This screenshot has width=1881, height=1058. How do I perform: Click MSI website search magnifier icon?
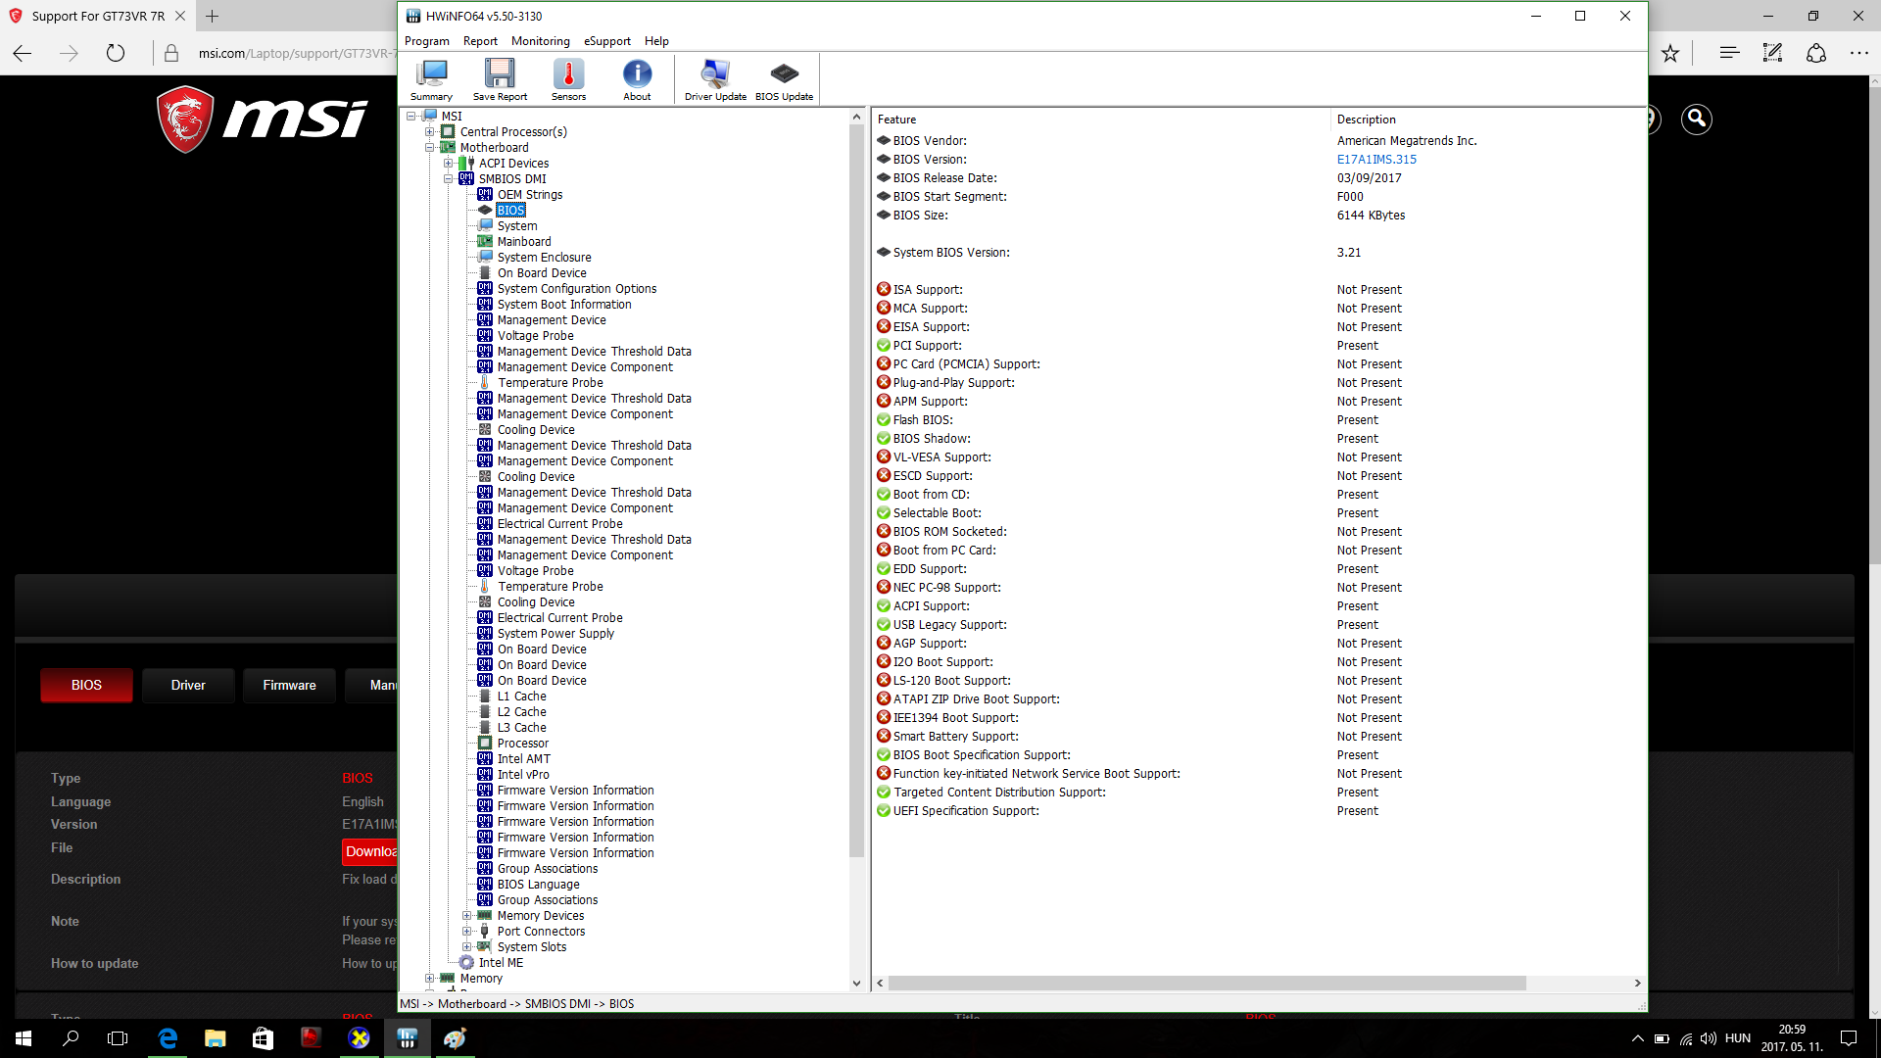click(x=1696, y=120)
